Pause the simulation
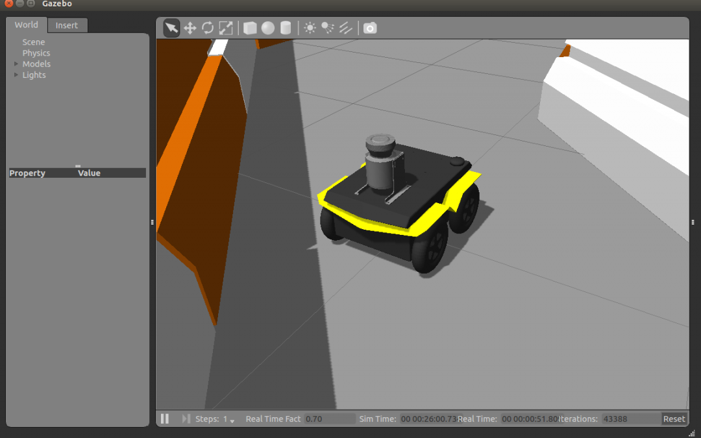 pos(165,419)
